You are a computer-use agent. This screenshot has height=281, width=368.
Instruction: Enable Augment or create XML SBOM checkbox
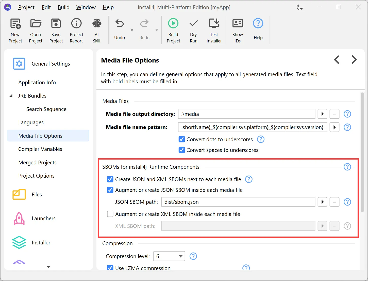(x=110, y=214)
